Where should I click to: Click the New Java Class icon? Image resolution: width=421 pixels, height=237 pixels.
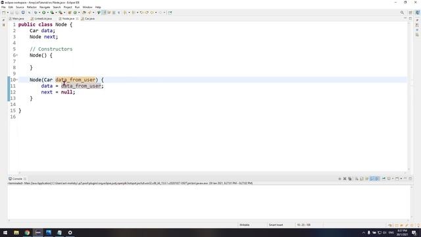point(75,13)
